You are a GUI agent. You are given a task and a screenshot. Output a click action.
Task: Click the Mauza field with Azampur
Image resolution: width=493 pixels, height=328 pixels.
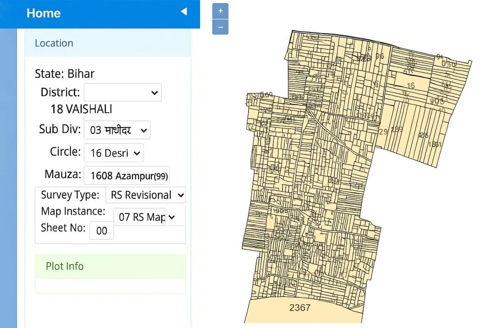pos(127,175)
